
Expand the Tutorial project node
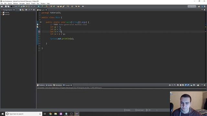tap(1, 13)
